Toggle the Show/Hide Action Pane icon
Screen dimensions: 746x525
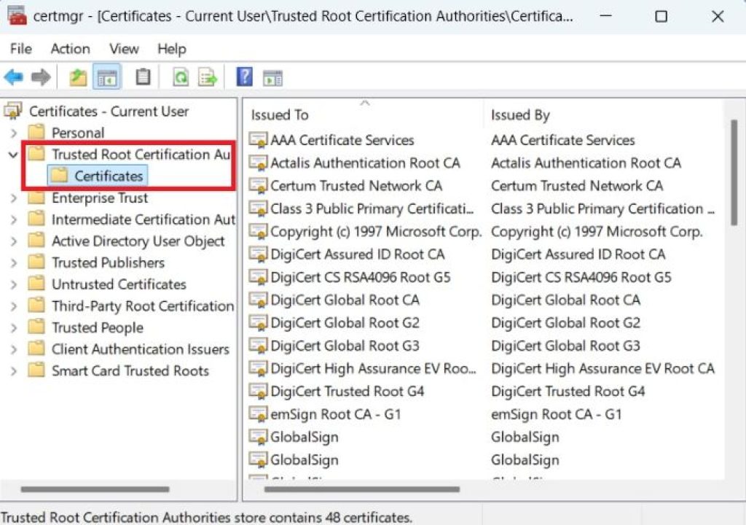(272, 77)
